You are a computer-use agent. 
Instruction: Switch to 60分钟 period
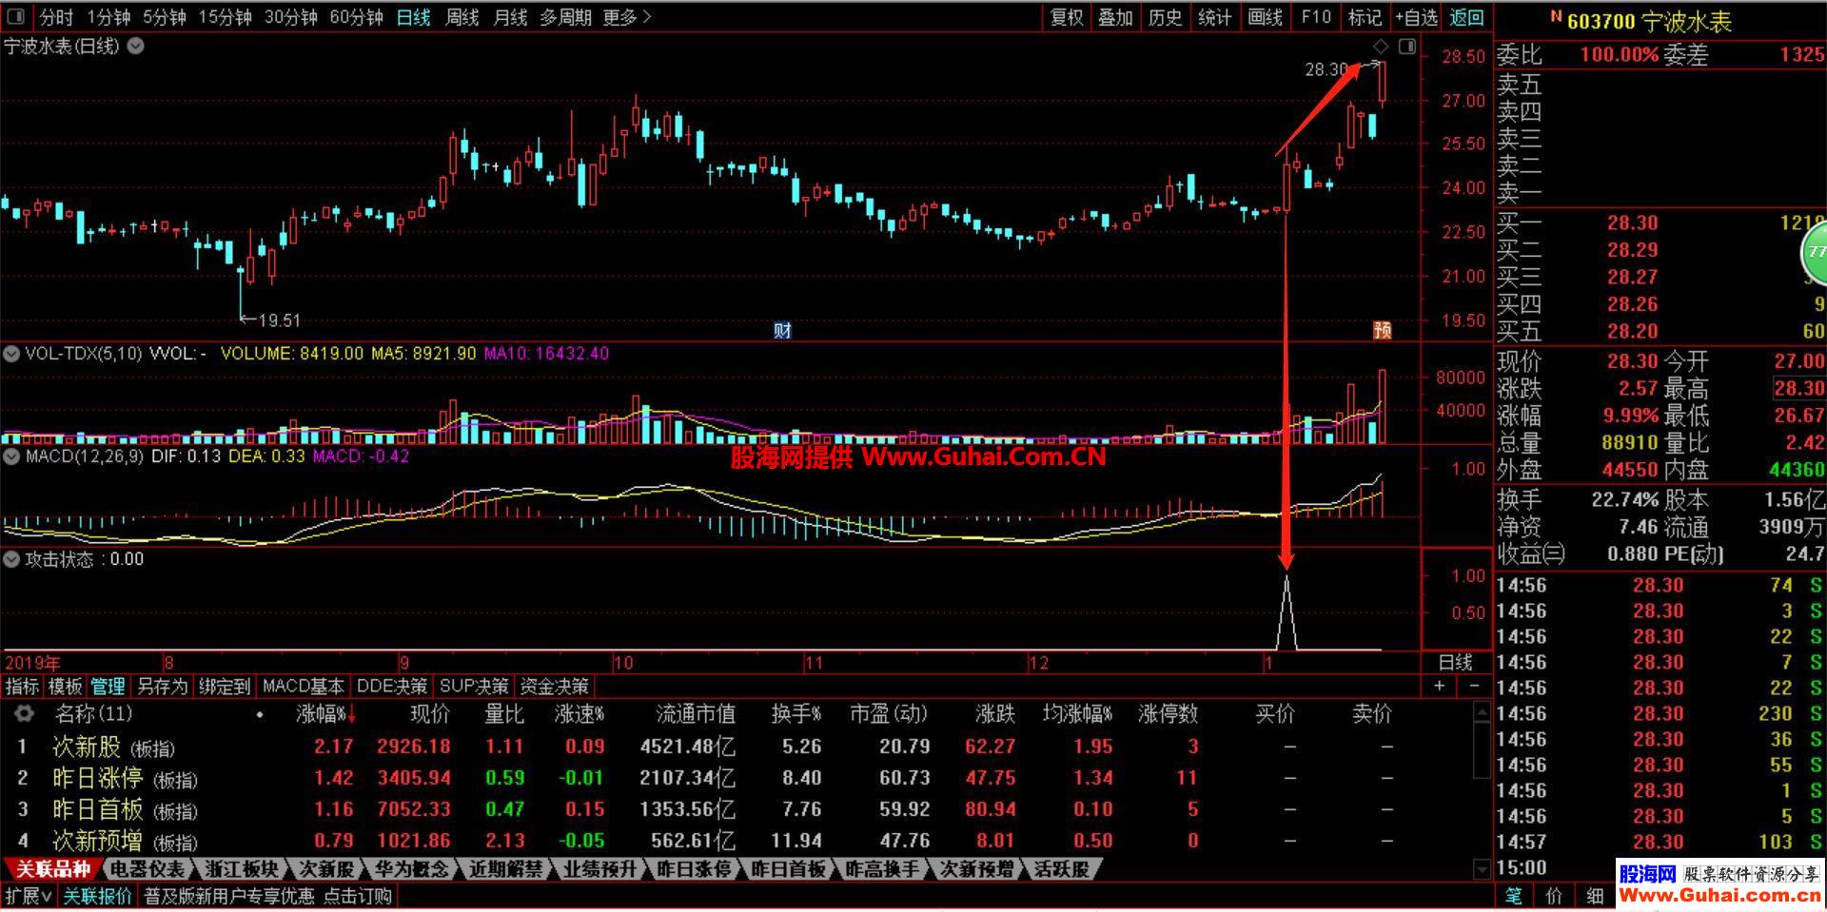(x=356, y=17)
